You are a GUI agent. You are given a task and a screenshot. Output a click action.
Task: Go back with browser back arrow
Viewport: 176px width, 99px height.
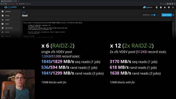point(1,4)
